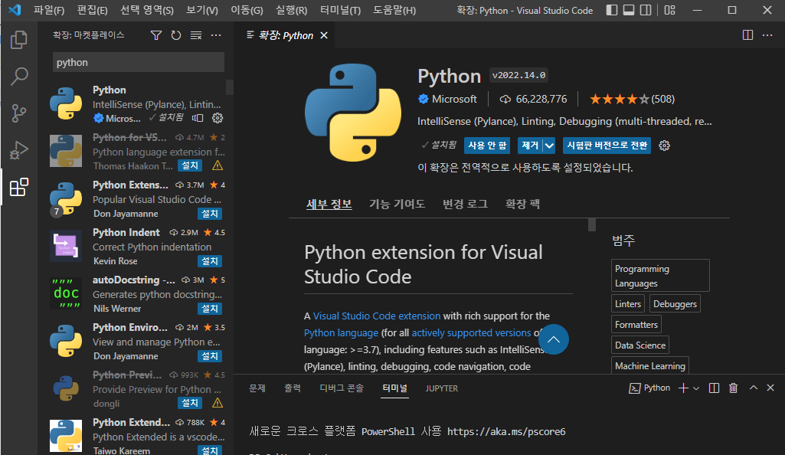This screenshot has width=785, height=455.
Task: Open the 선택 영역(S) menu
Action: 147,10
